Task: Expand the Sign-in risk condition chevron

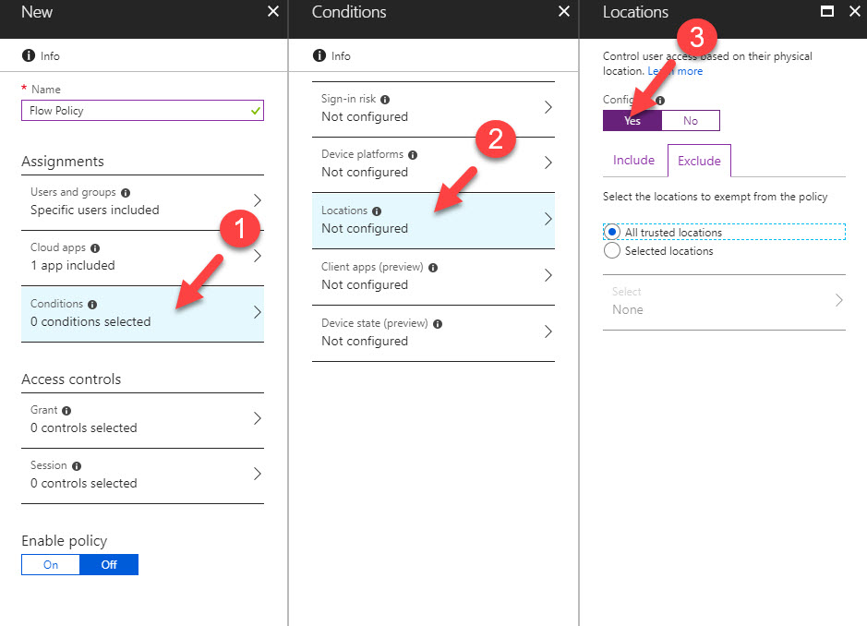Action: 548,107
